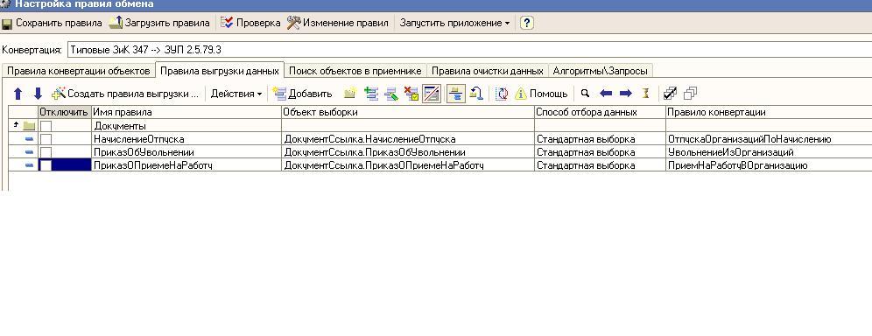This screenshot has height=336, width=872.
Task: Click the move down blue arrow icon
Action: (x=38, y=94)
